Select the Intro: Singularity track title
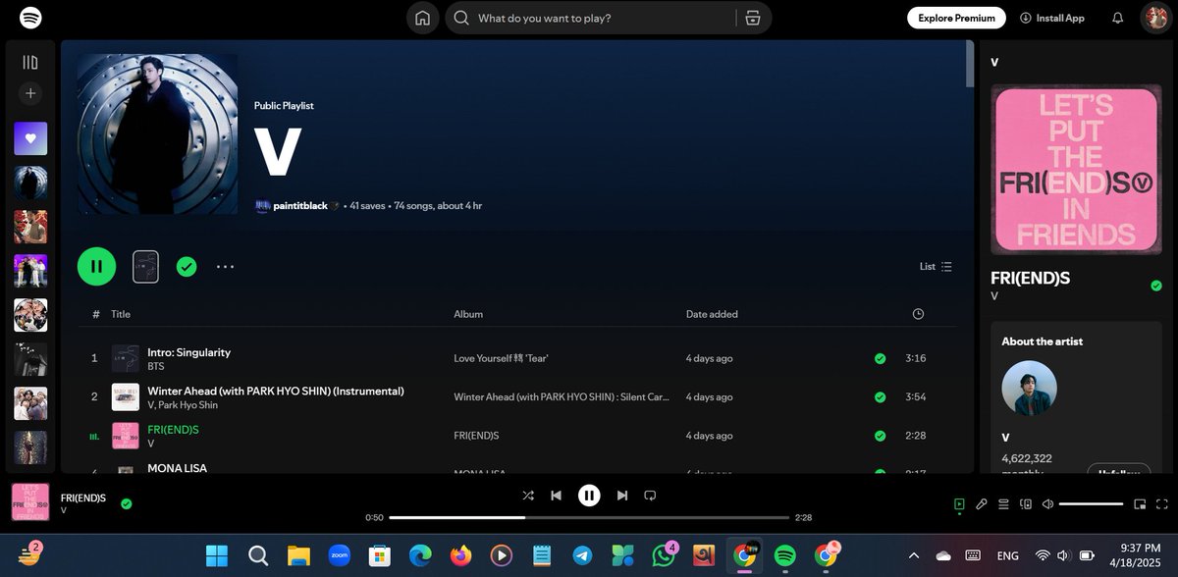The height and width of the screenshot is (577, 1178). click(188, 351)
